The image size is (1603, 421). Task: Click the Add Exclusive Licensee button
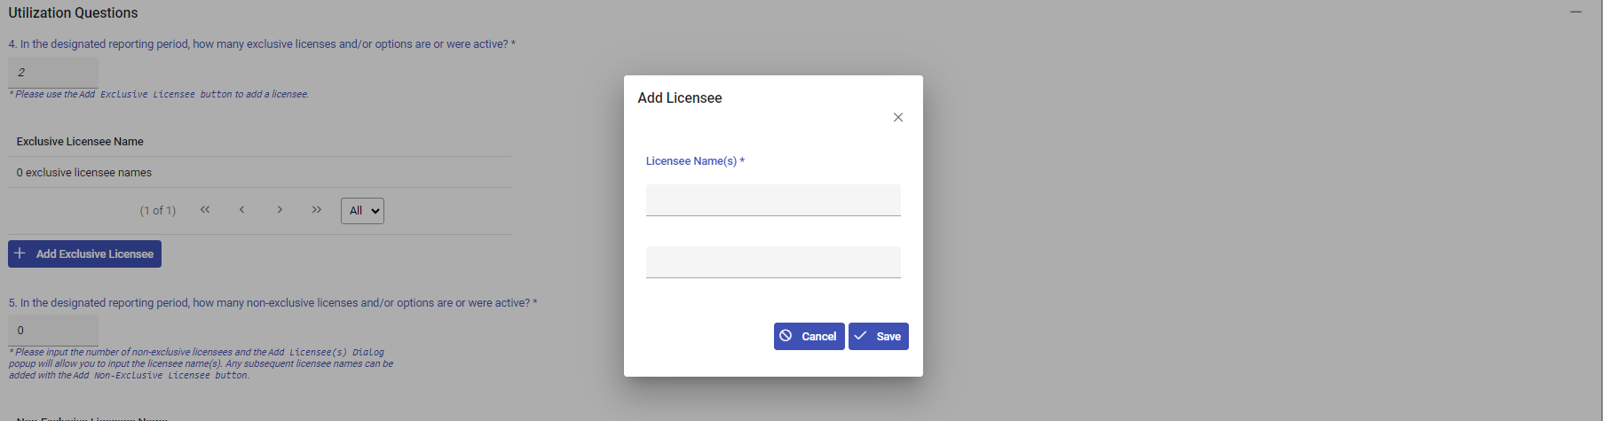point(84,253)
